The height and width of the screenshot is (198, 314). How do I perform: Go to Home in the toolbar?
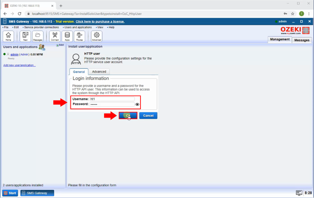click(8, 36)
